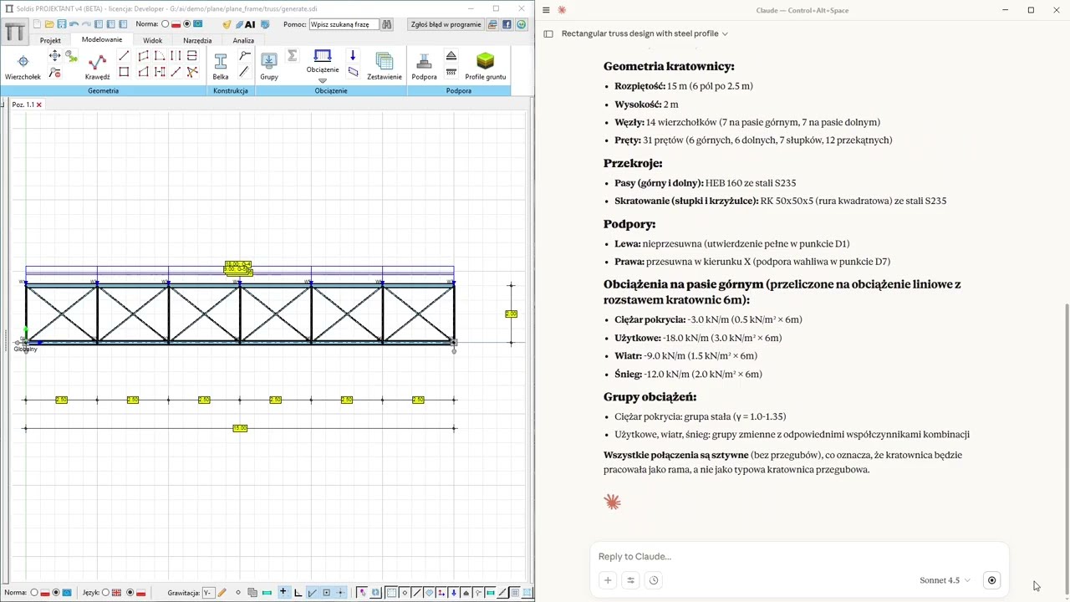Open Zestawienie load summary
1070x602 pixels.
384,66
